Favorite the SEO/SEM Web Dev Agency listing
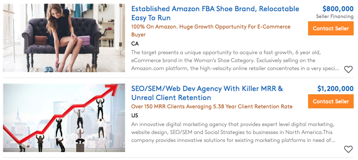Image resolution: width=358 pixels, height=160 pixels. [x=348, y=149]
